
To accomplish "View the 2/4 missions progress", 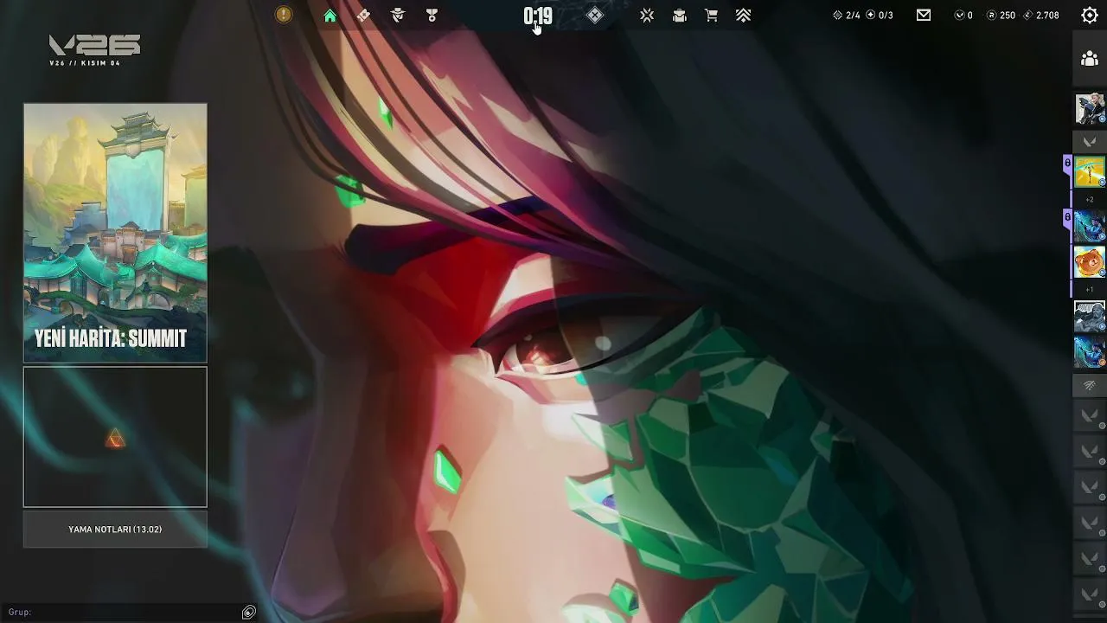I will [x=847, y=16].
